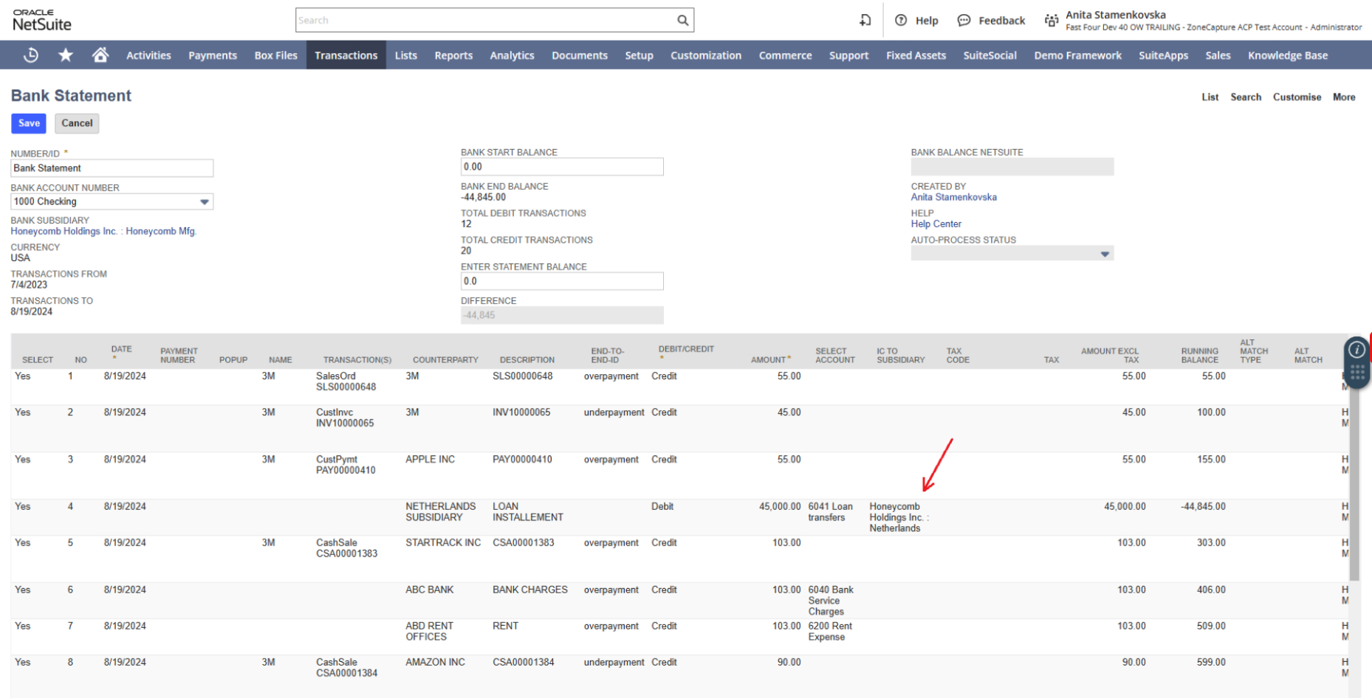The height and width of the screenshot is (698, 1372).
Task: Open the Demo Framework menu
Action: (1078, 55)
